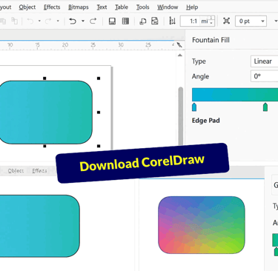
Task: Click the canvas scroll-up arrow
Action: coord(180,56)
